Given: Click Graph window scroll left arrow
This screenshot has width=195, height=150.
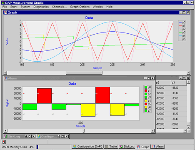Looking at the screenshot, I should click(5, 73).
